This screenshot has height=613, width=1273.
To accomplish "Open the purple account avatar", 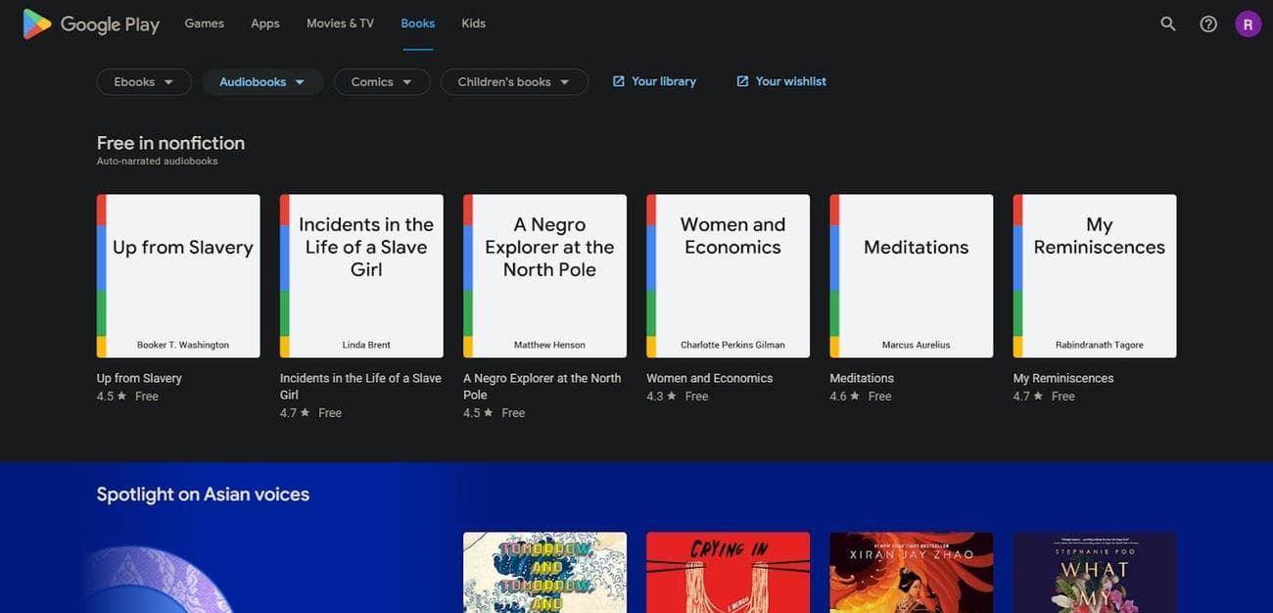I will pyautogui.click(x=1248, y=24).
